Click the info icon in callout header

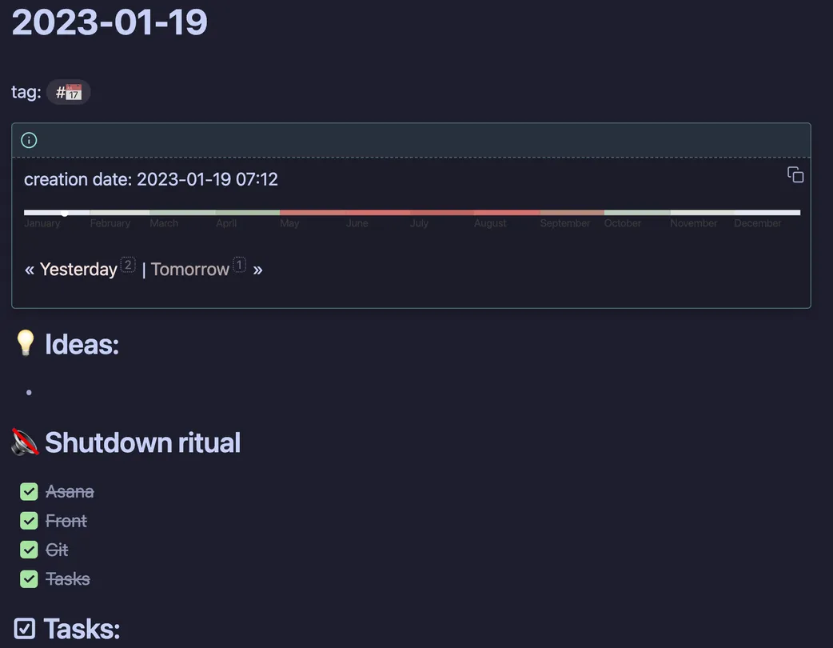coord(30,141)
